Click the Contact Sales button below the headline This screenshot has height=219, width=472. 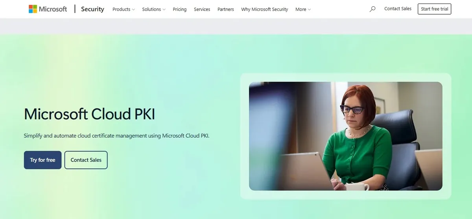86,160
